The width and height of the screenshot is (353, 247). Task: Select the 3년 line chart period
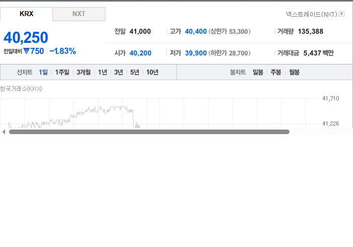pos(119,72)
